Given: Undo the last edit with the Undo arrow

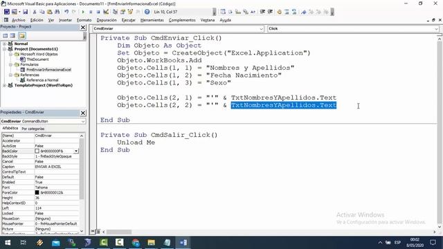Looking at the screenshot, I should (x=66, y=12).
